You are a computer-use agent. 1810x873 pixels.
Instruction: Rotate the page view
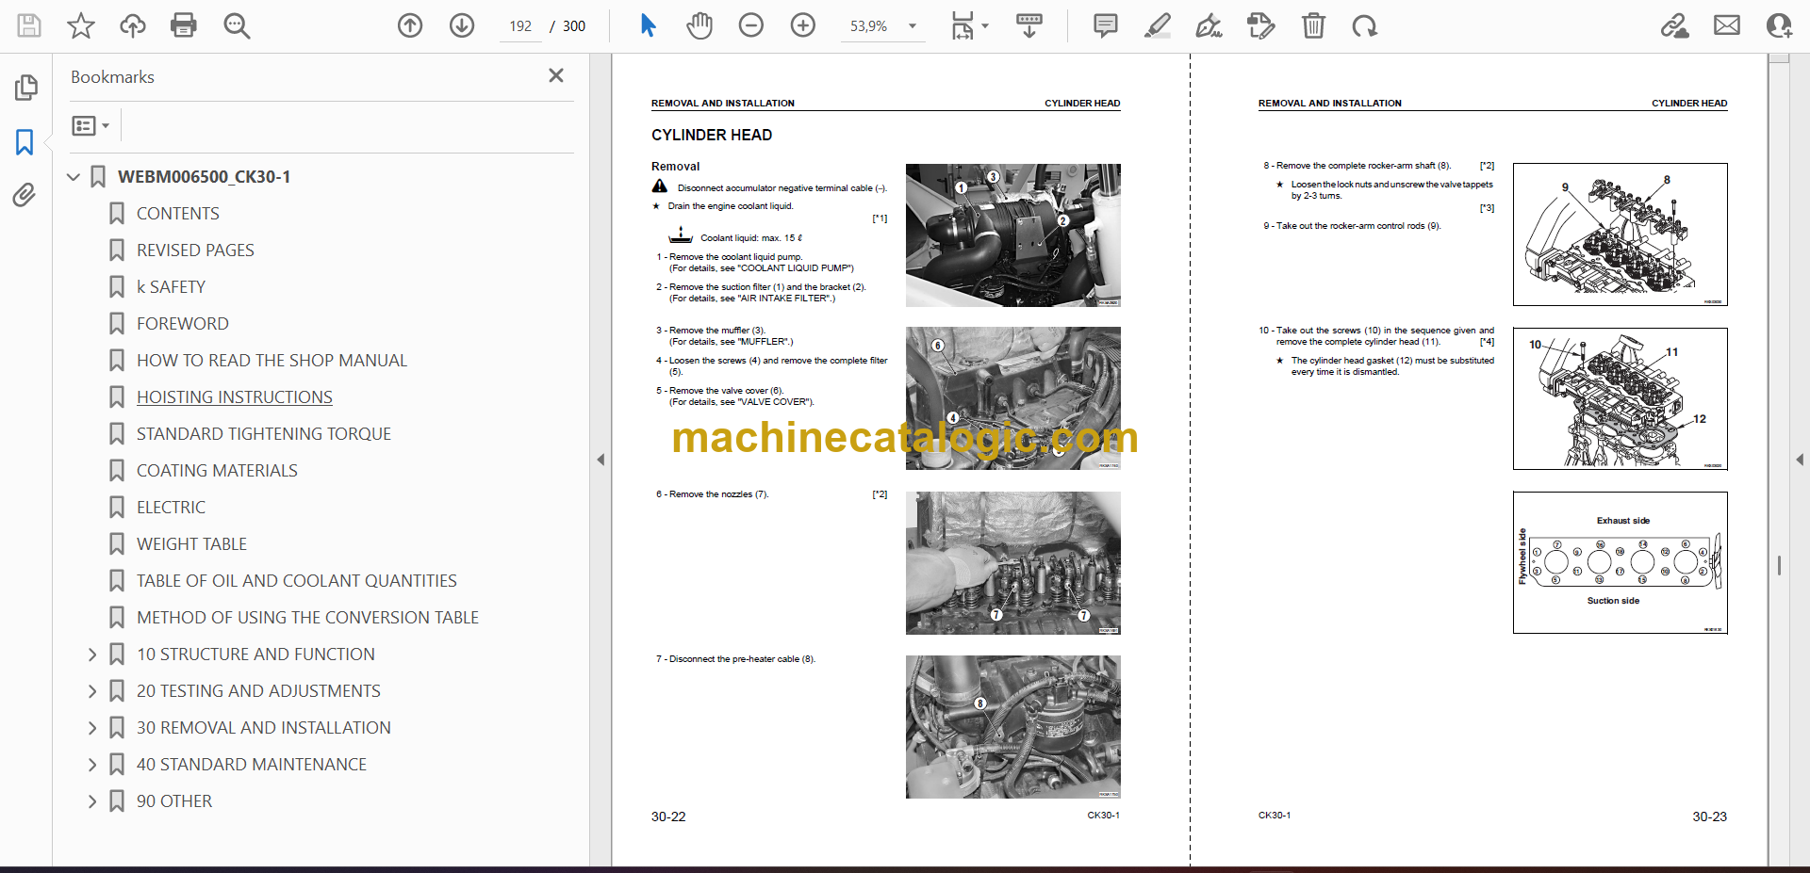(x=1364, y=25)
